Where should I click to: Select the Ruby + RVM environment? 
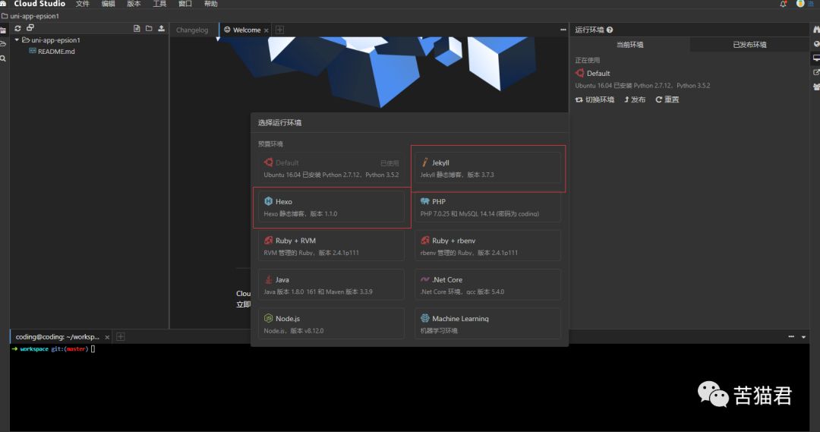tap(331, 246)
